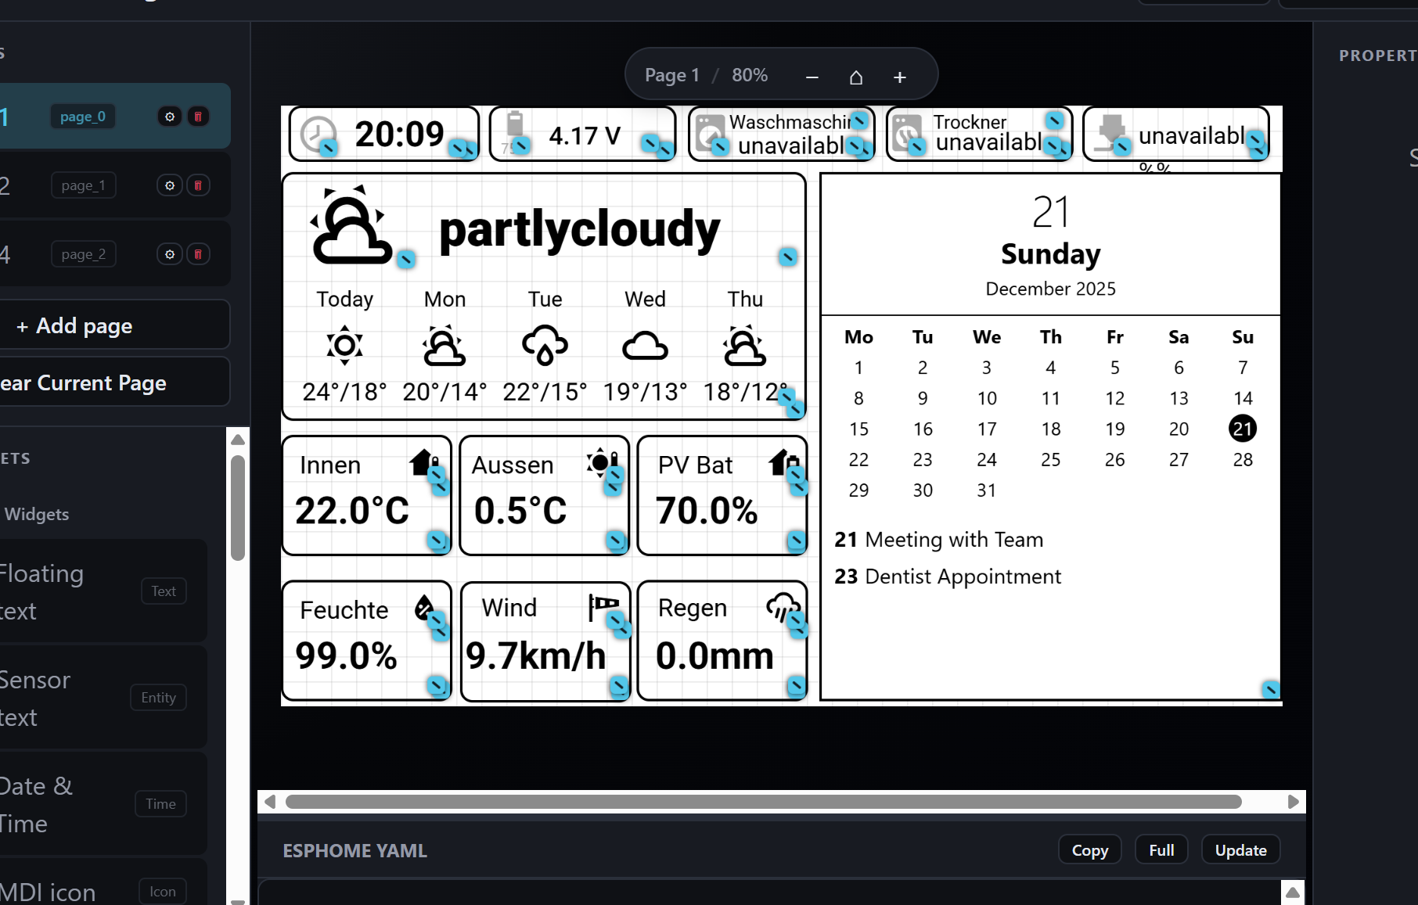
Task: Copy the ESPHome YAML
Action: coord(1089,850)
